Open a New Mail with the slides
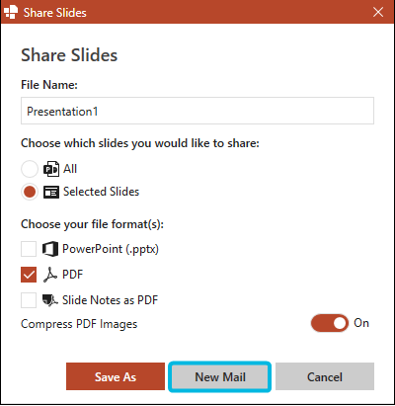This screenshot has width=395, height=406. pyautogui.click(x=220, y=376)
